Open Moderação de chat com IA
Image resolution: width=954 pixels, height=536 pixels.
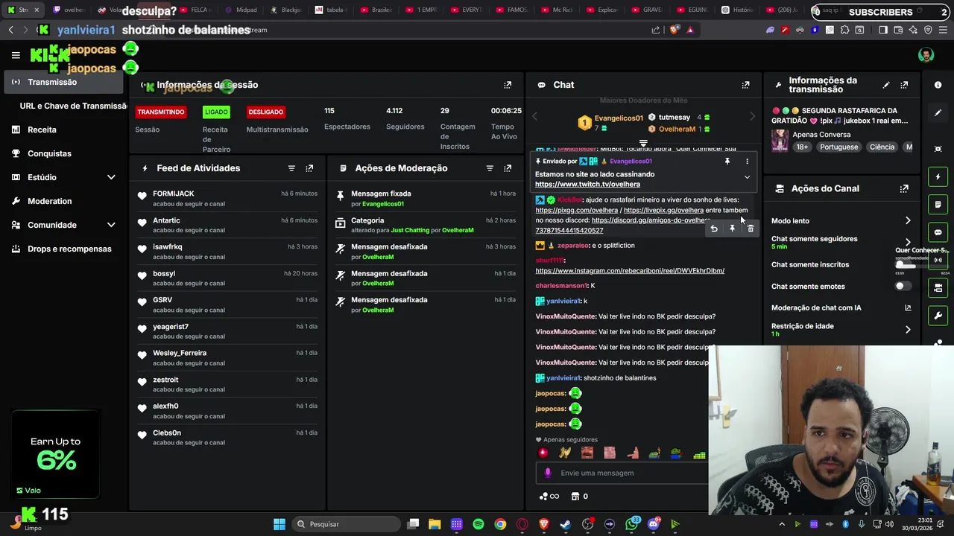tap(841, 307)
